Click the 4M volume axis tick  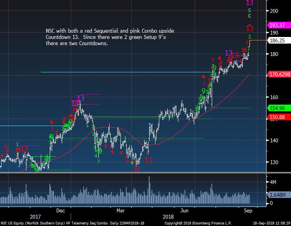273,182
